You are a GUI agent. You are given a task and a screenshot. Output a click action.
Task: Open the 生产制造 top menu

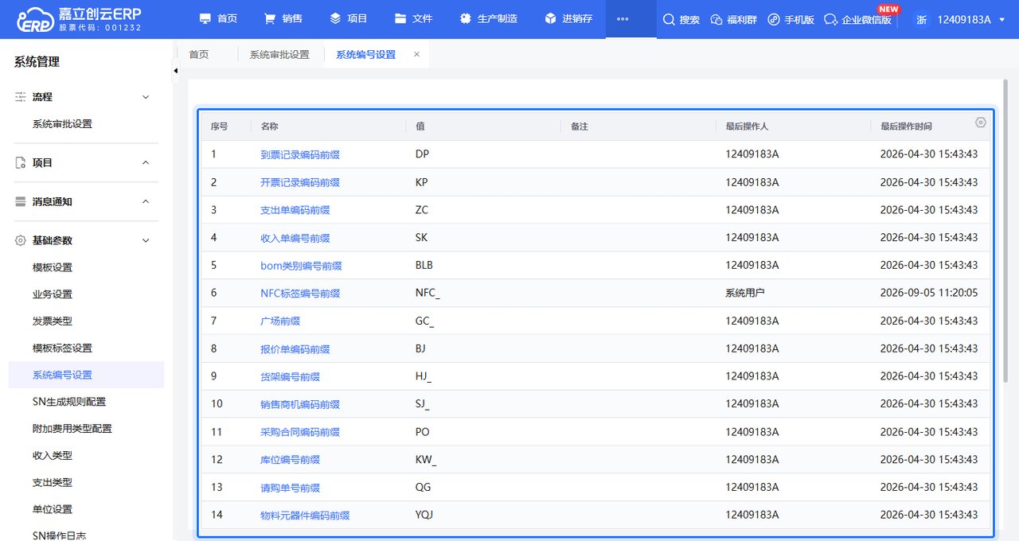pyautogui.click(x=488, y=19)
